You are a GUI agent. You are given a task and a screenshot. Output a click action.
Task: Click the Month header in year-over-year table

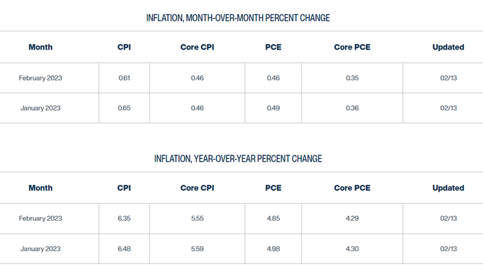pyautogui.click(x=40, y=188)
